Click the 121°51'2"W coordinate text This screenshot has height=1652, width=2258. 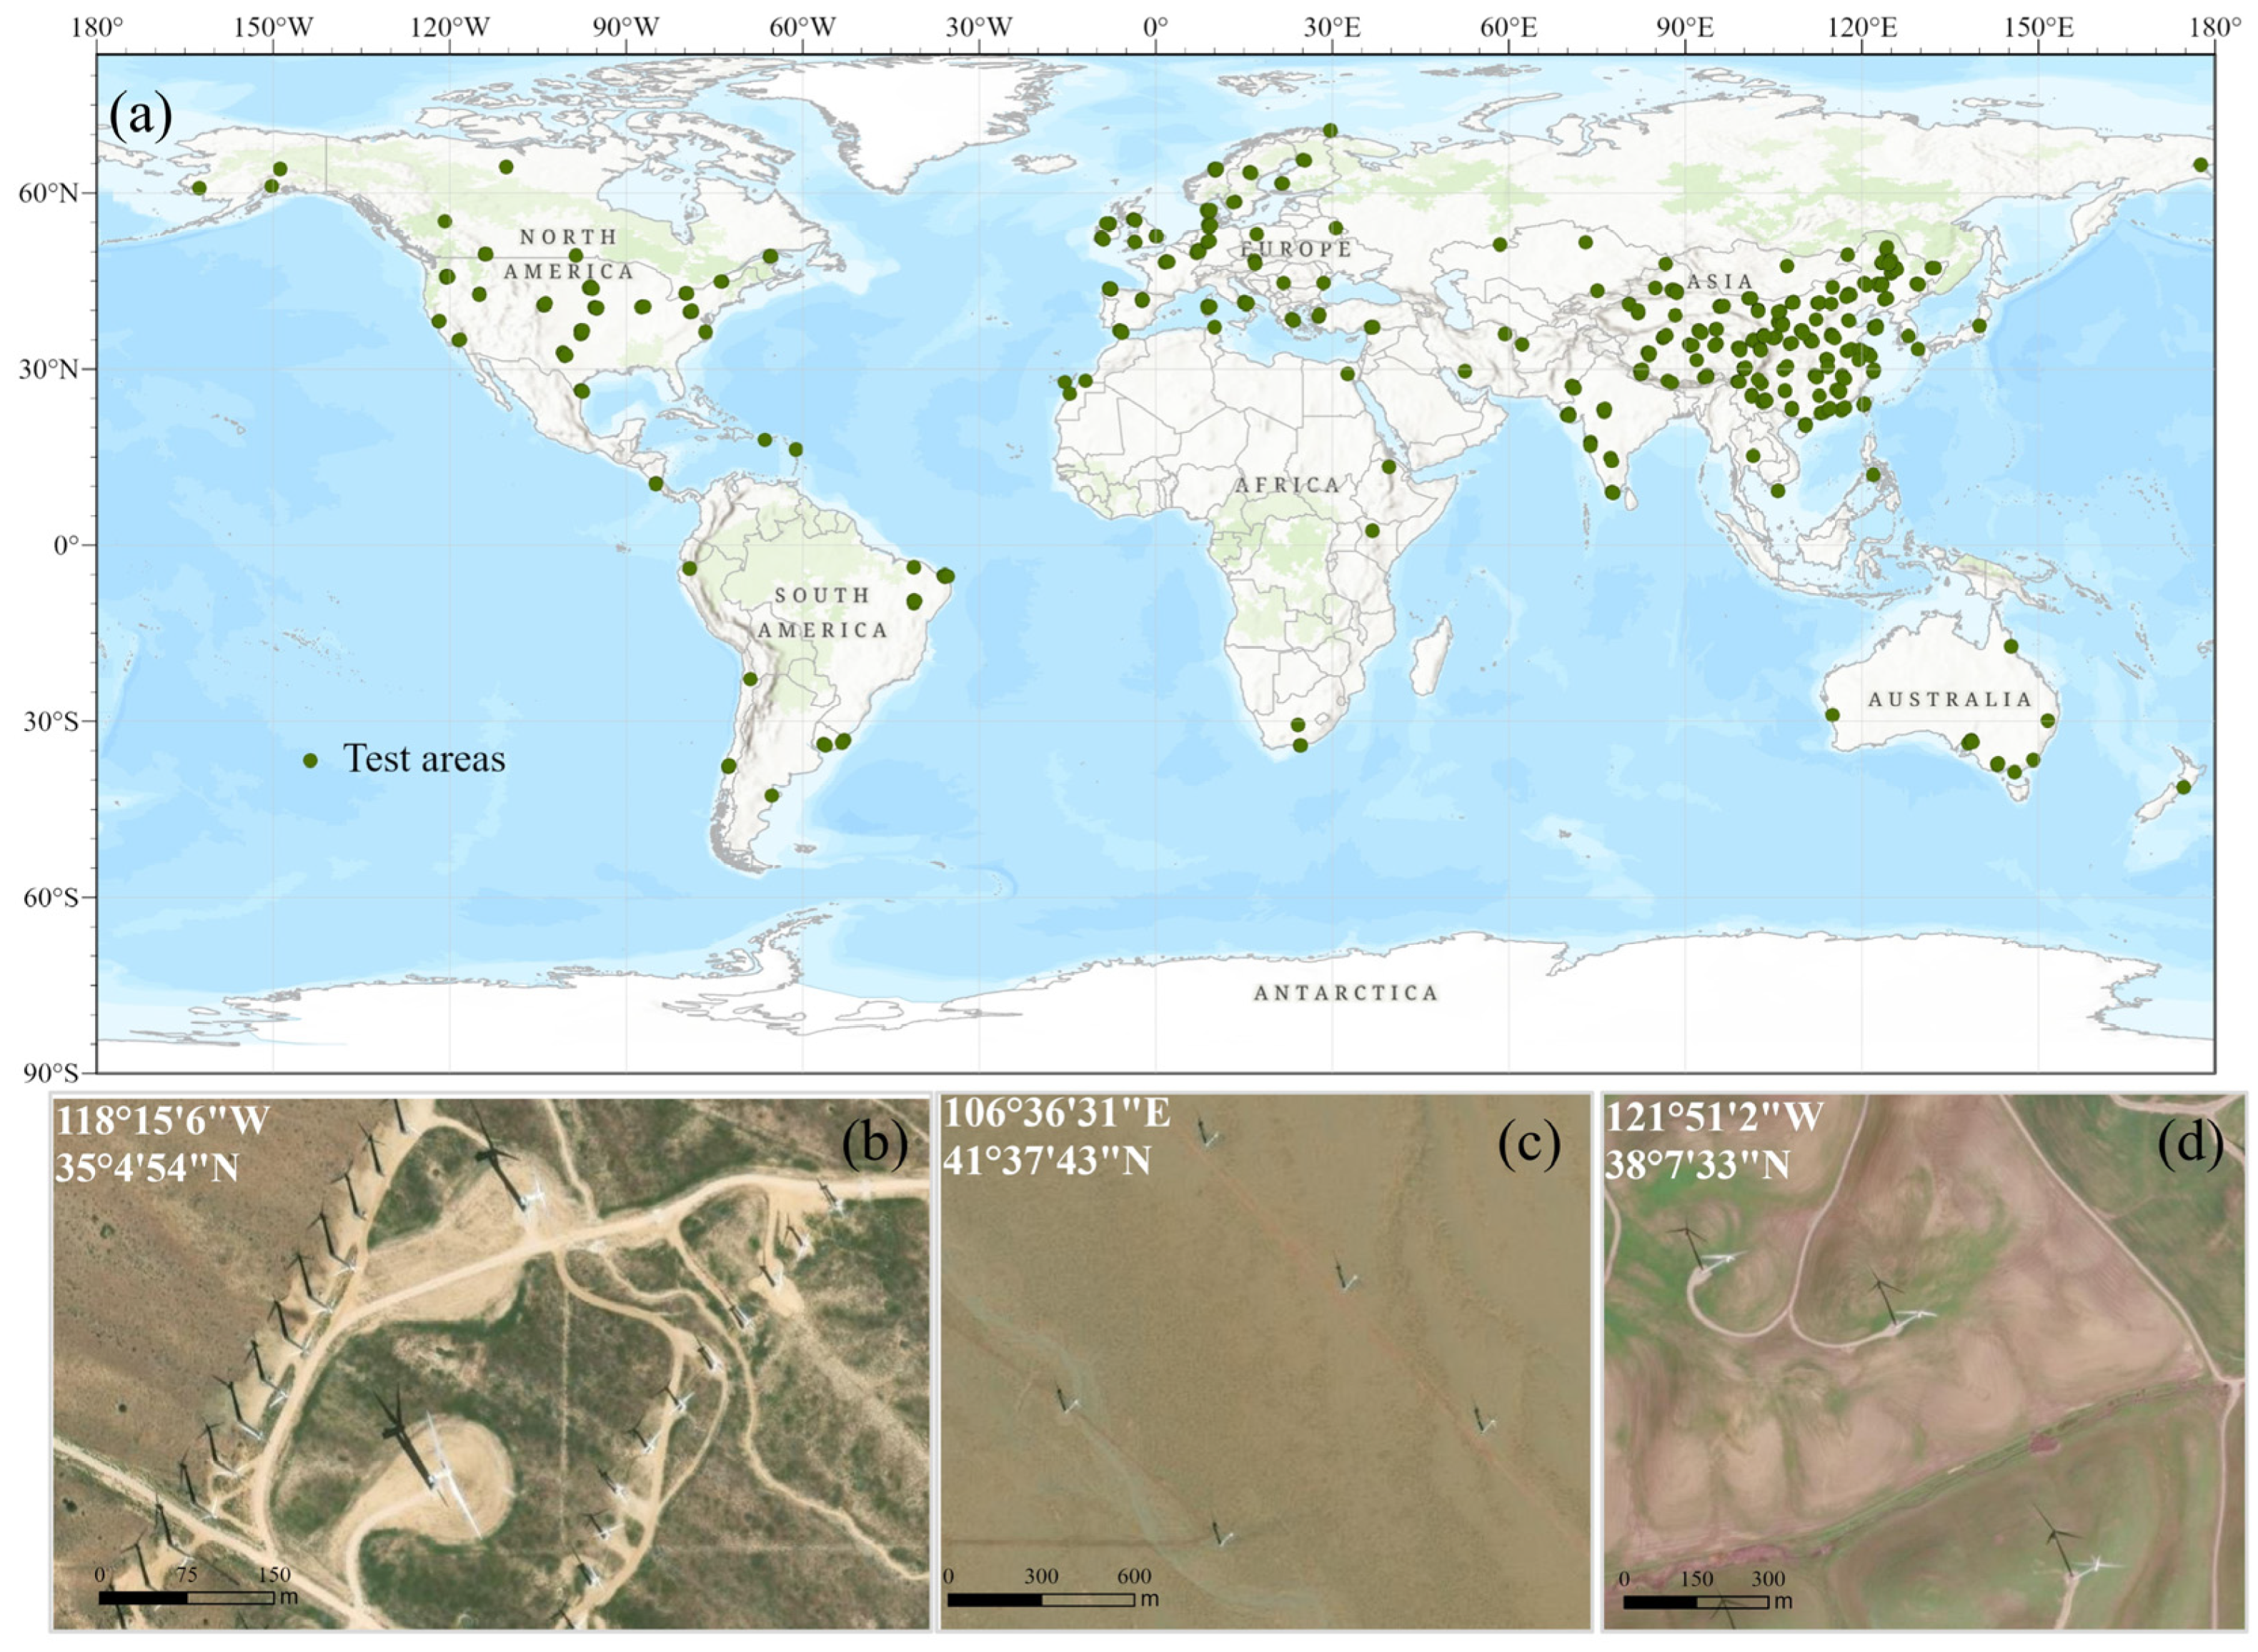click(1714, 1117)
